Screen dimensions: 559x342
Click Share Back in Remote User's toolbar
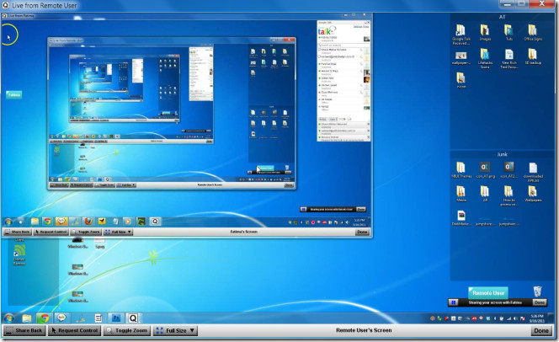[24, 330]
